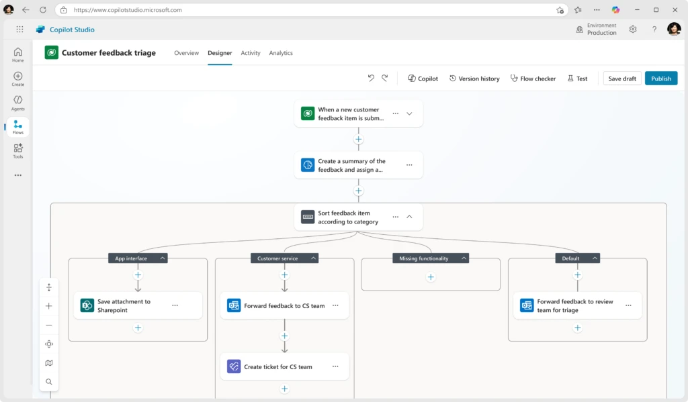The height and width of the screenshot is (402, 688).
Task: Run the Flow checker
Action: (x=533, y=78)
